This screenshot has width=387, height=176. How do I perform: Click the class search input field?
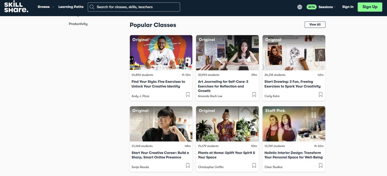click(134, 7)
